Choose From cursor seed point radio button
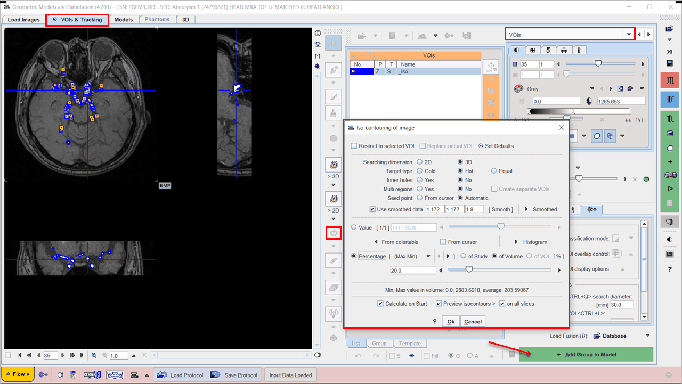This screenshot has height=384, width=682. [x=420, y=198]
